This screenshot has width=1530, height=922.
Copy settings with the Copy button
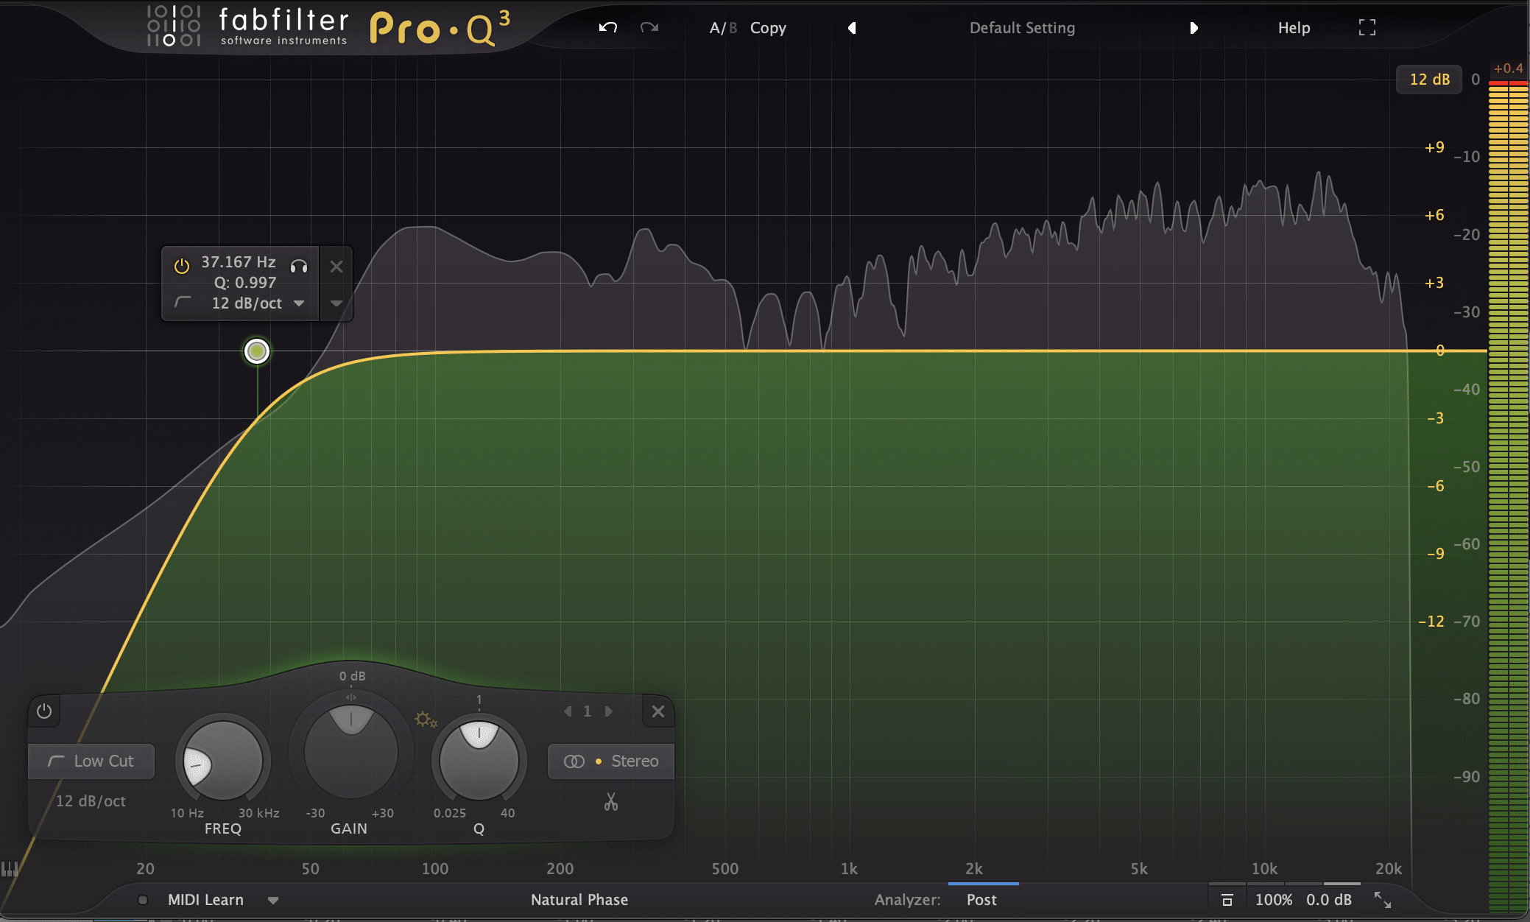point(768,28)
